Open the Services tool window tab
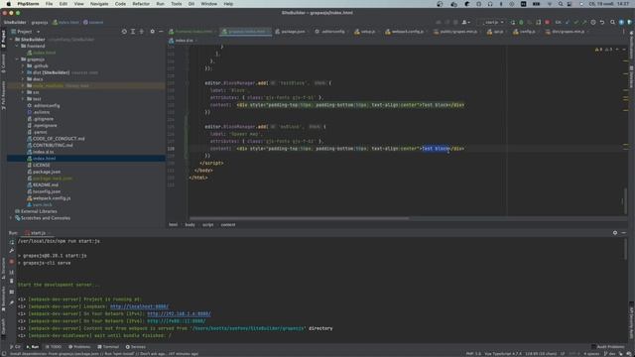This screenshot has height=357, width=635. point(135,347)
